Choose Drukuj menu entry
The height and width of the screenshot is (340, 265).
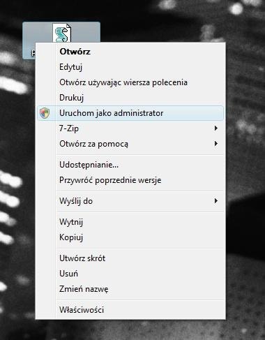[130, 98]
